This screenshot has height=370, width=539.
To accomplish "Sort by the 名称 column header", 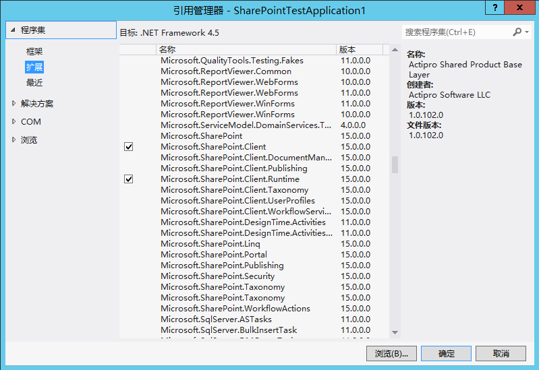I will tap(246, 49).
